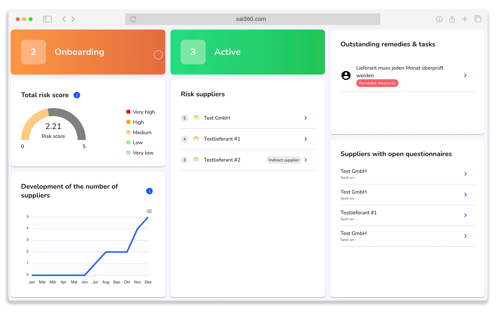Click the new tab plus icon
The width and height of the screenshot is (496, 318).
(465, 19)
